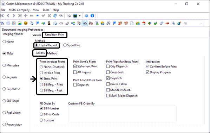Viewport: 210px width, 133px height.
Task: Open the Multi-Company menu
Action: [19, 10]
